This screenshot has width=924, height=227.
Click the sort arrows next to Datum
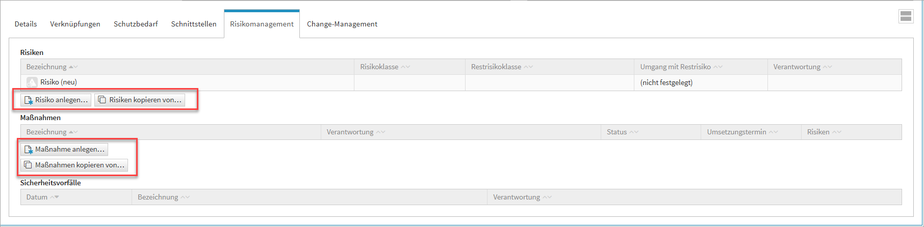pyautogui.click(x=54, y=197)
